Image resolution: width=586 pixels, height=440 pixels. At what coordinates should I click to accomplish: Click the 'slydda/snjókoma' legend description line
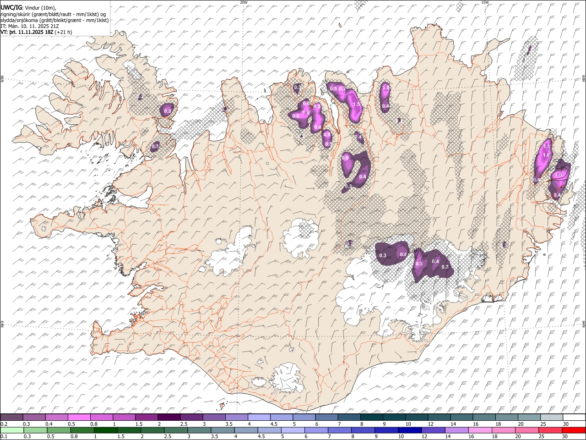(54, 20)
